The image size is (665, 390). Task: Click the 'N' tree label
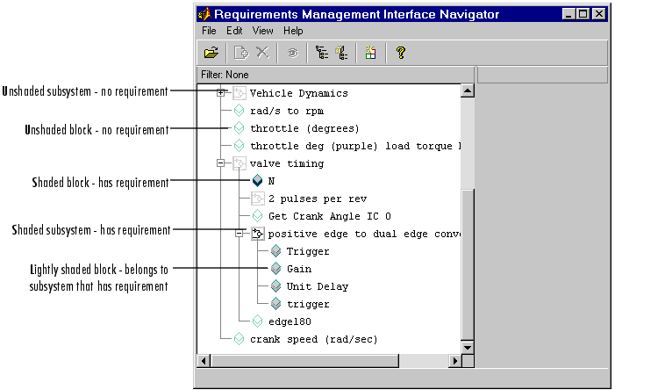coord(271,181)
